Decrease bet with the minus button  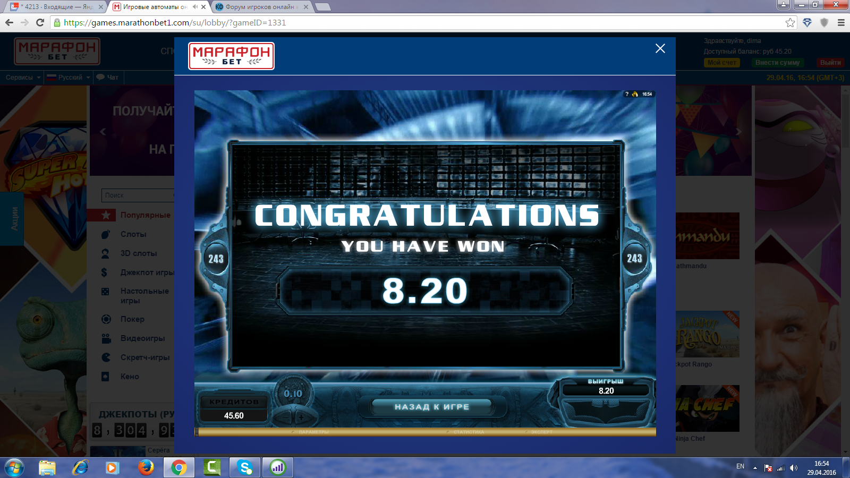click(284, 416)
